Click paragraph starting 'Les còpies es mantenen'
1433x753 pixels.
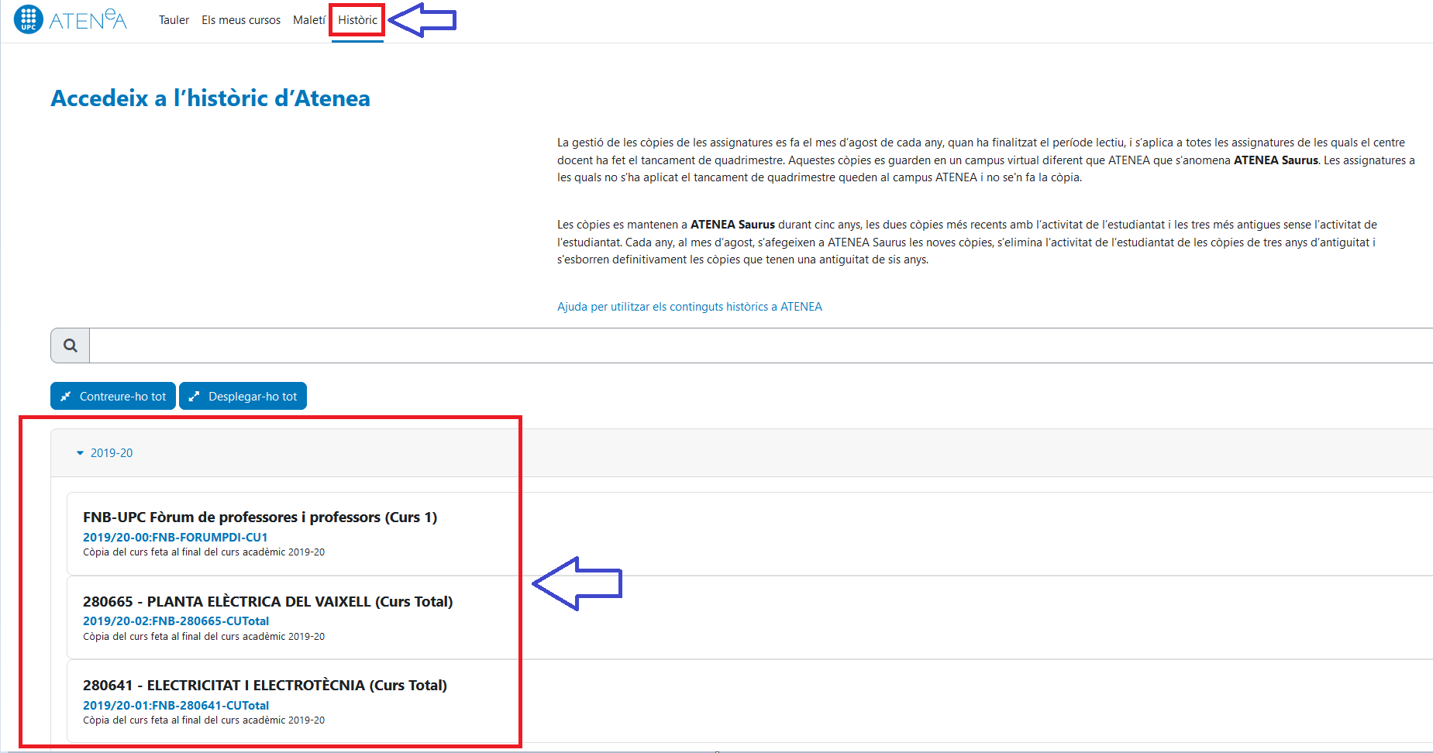click(967, 242)
